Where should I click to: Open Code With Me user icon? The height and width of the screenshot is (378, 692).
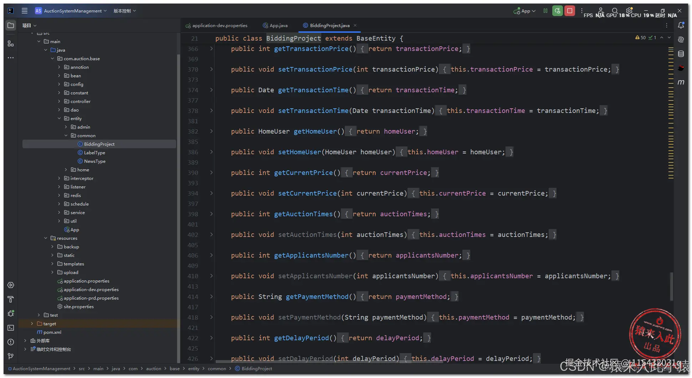pos(601,11)
